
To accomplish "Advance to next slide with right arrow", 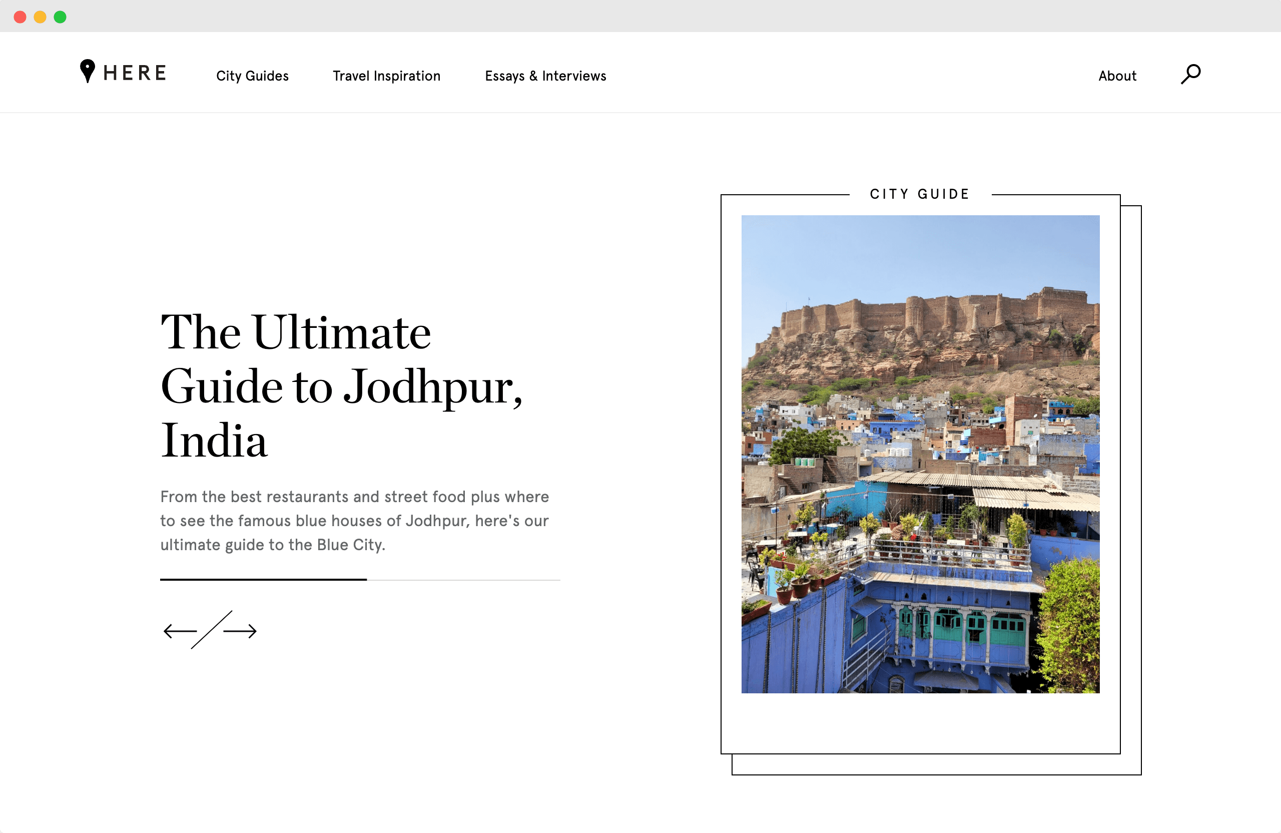I will 240,631.
